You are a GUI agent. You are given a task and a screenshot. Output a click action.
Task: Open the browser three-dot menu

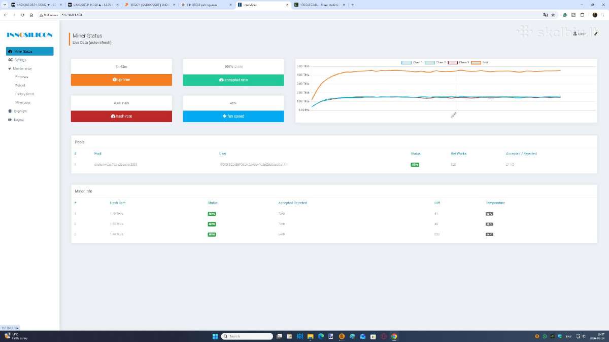603,15
